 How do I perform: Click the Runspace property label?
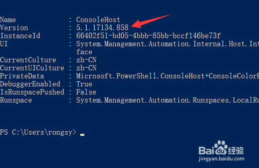click(16, 100)
